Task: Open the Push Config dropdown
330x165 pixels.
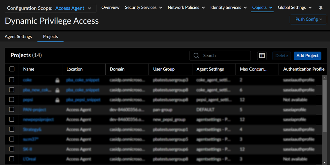Action: pyautogui.click(x=309, y=19)
